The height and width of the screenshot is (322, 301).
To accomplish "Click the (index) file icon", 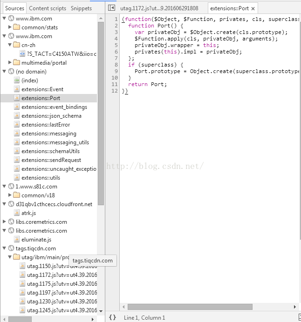I will point(17,80).
